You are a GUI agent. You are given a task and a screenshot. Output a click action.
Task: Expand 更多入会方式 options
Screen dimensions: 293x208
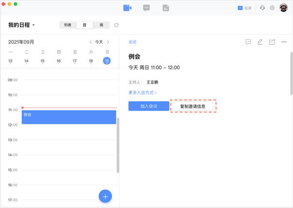click(143, 92)
